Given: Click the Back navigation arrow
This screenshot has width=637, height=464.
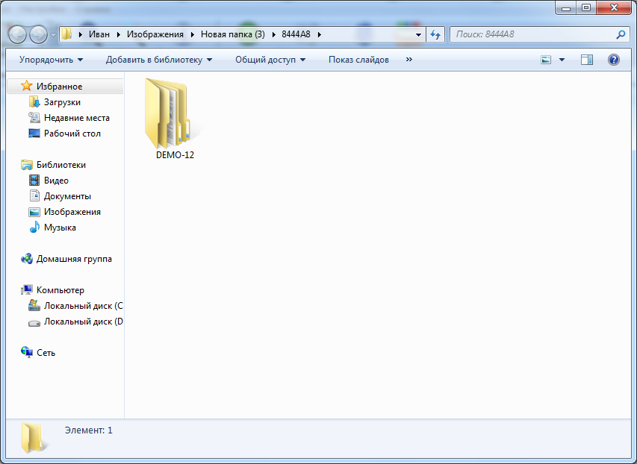Looking at the screenshot, I should [x=17, y=35].
